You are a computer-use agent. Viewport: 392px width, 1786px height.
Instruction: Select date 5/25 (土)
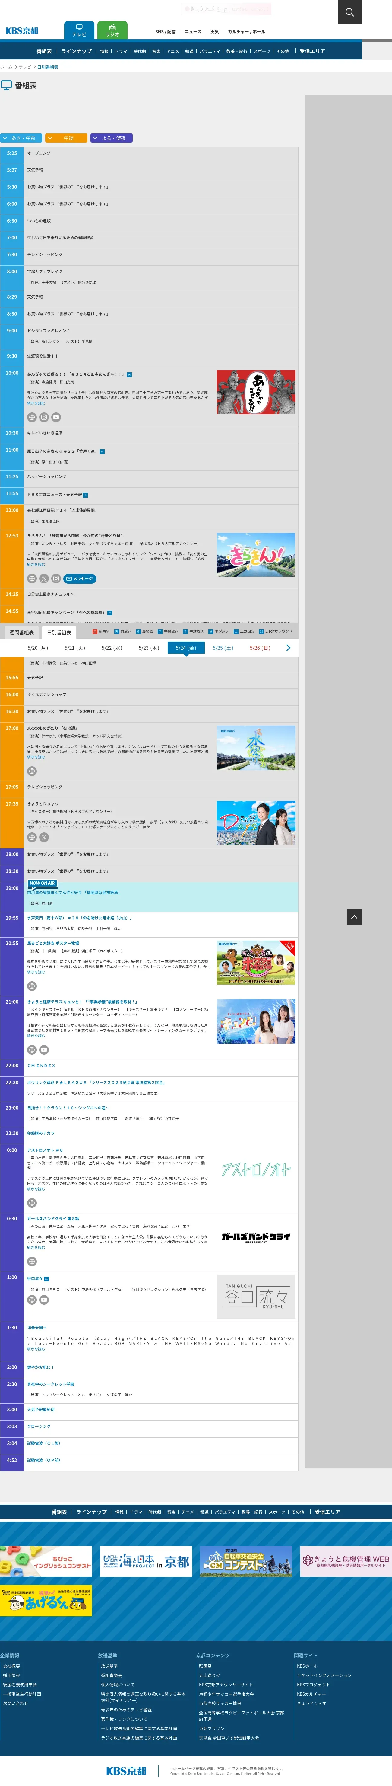223,648
